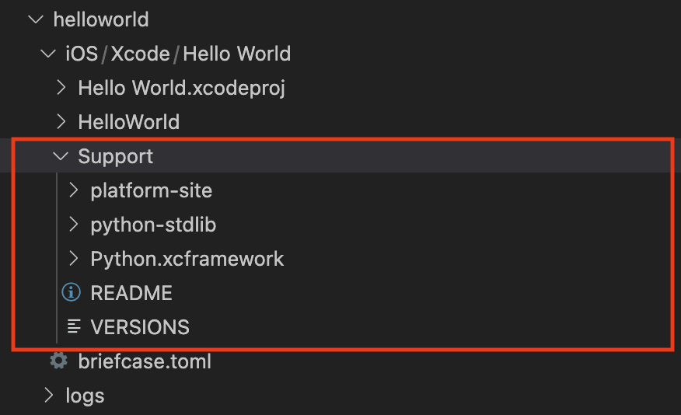The width and height of the screenshot is (681, 415).
Task: Click the text-lines icon beside VERSIONS
Action: click(74, 326)
